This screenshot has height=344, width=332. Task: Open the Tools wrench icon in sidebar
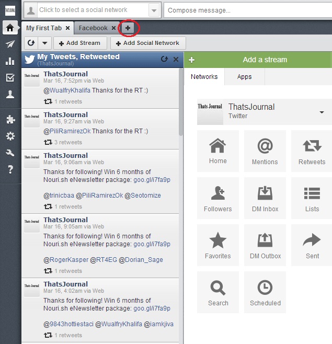pos(10,153)
